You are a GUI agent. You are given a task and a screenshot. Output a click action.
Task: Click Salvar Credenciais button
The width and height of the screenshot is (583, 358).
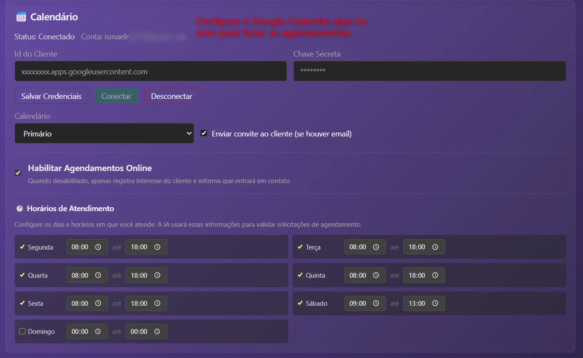pos(51,96)
